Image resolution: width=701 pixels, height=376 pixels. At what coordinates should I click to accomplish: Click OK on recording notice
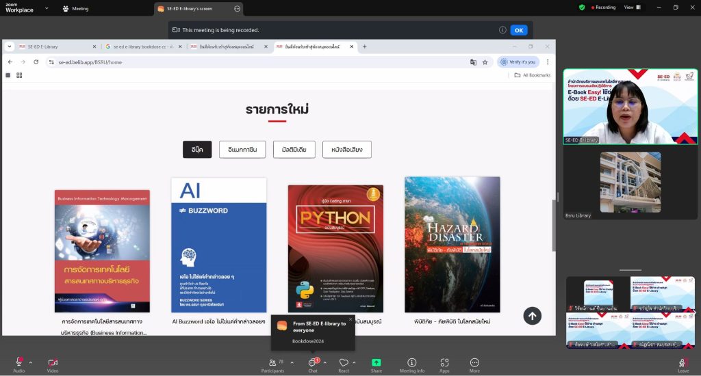[x=519, y=30]
